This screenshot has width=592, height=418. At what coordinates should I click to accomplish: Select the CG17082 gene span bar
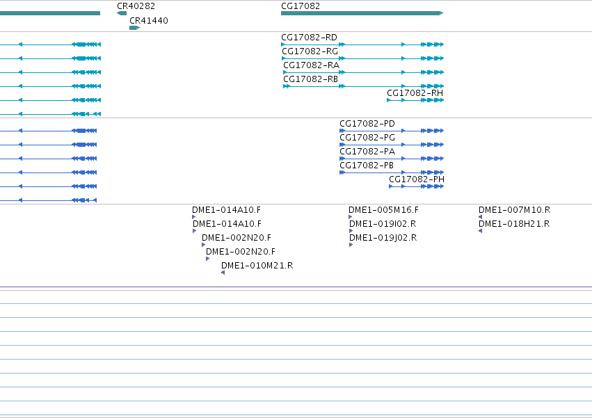pos(362,13)
